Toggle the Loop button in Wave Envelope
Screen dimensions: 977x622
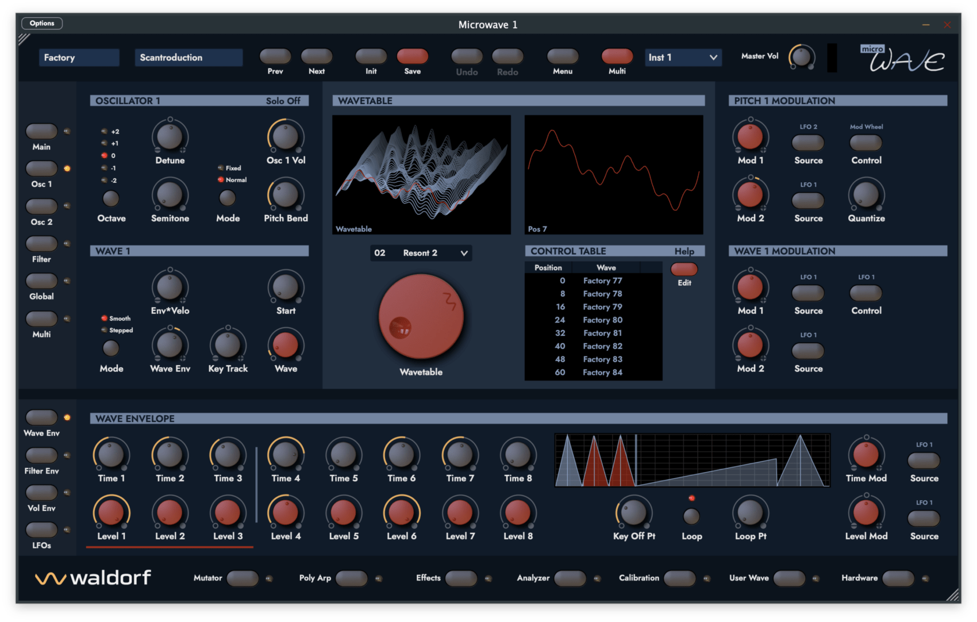(x=691, y=516)
